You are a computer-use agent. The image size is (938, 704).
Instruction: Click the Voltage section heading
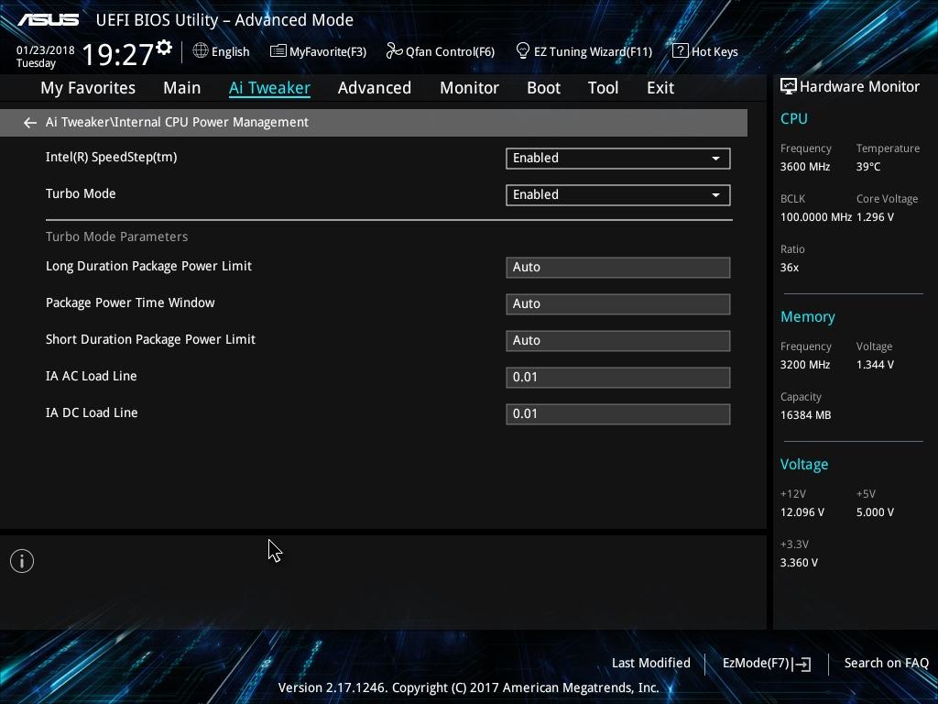[x=804, y=465]
